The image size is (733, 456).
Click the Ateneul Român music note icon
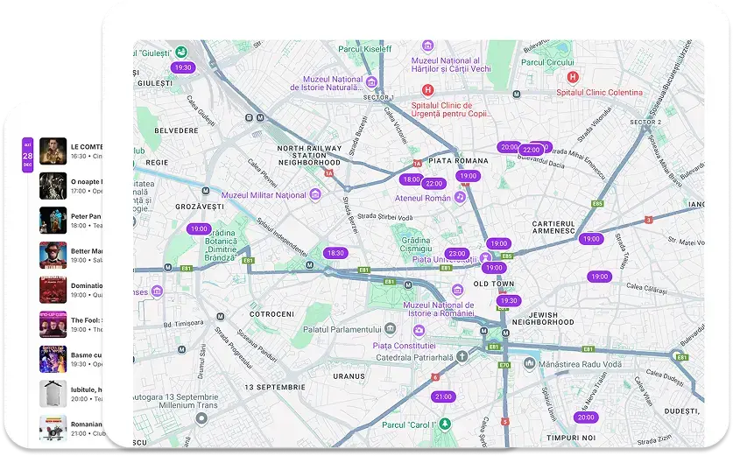point(460,197)
